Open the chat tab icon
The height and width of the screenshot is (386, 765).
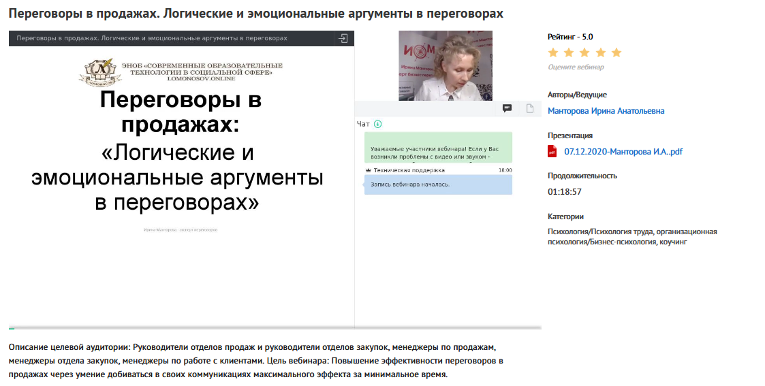coord(507,108)
